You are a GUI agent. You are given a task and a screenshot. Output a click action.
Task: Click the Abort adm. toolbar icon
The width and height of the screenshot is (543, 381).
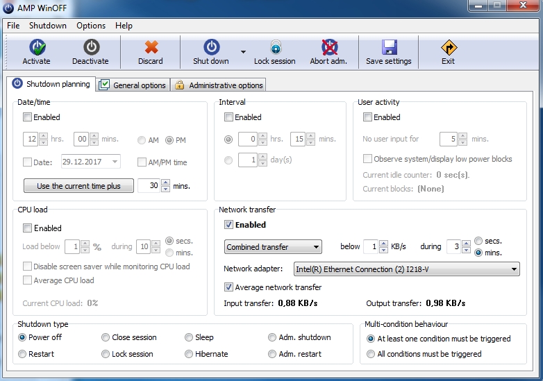click(x=328, y=48)
